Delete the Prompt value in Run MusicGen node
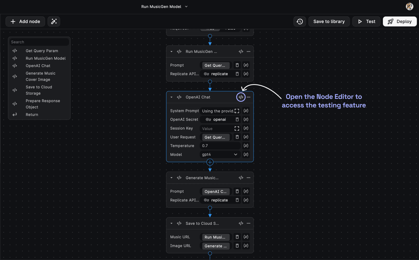This screenshot has width=419, height=260. pyautogui.click(x=237, y=65)
